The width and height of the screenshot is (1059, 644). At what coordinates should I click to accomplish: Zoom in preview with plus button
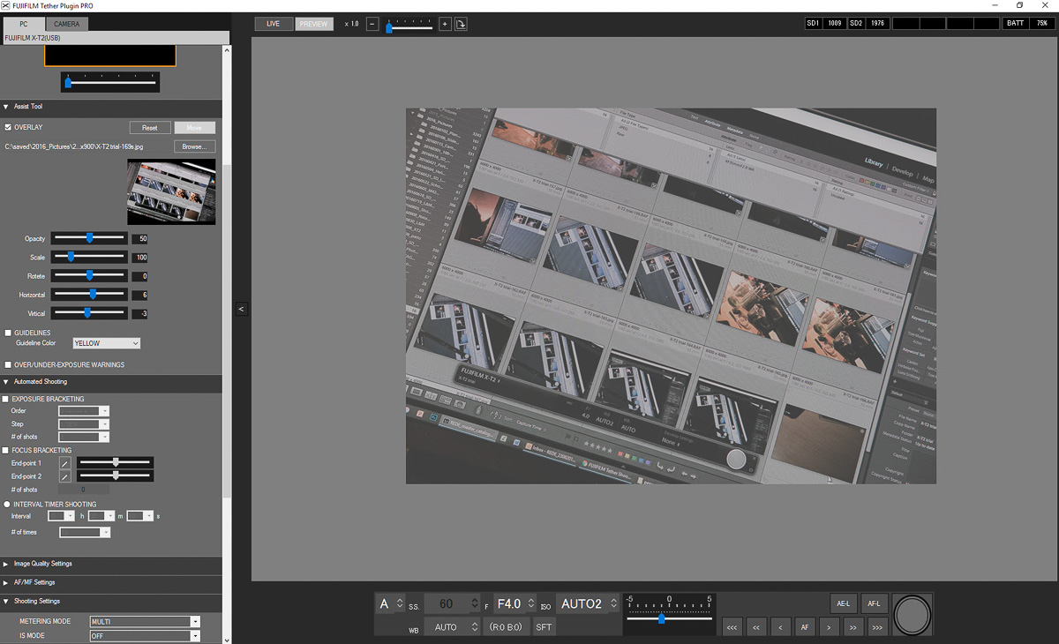coord(445,24)
